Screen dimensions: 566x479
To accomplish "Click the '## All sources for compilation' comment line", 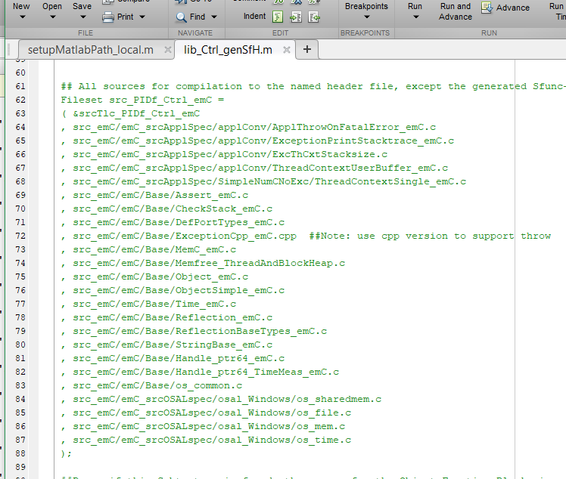I will (x=313, y=86).
